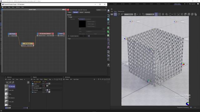Click the save image icon in render toolbar
Viewport: 200px width, 112px height.
[185, 14]
